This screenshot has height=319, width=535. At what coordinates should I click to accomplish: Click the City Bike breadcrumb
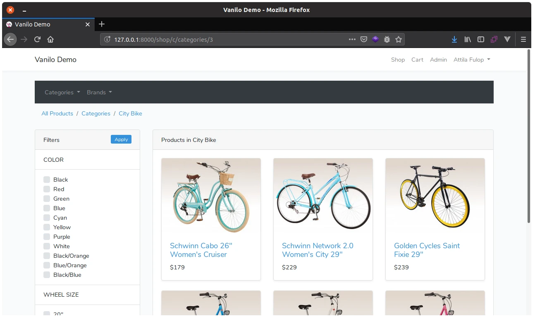click(130, 113)
